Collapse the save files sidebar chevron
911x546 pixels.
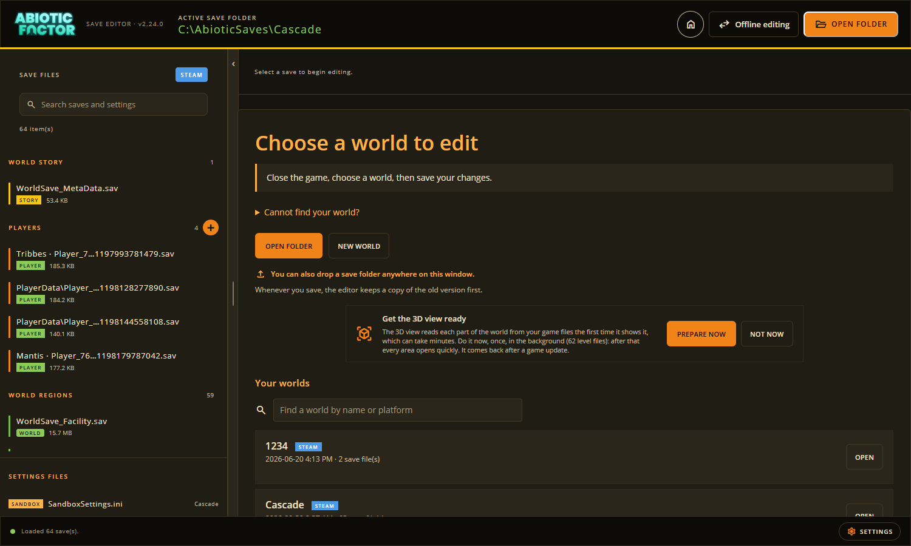[x=233, y=64]
